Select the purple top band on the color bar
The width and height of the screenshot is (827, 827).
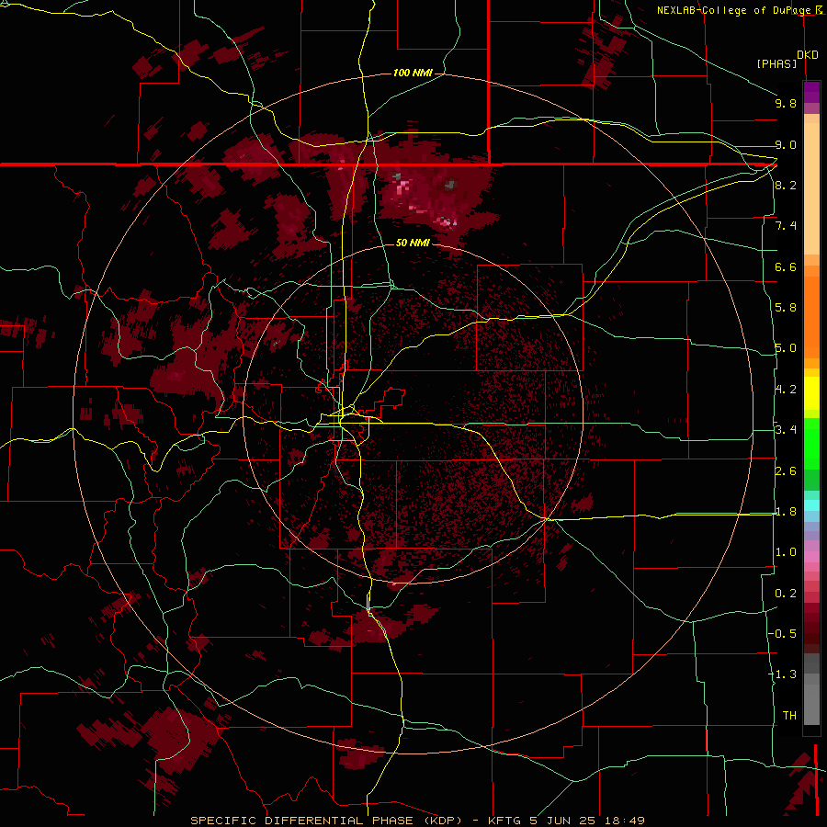811,92
